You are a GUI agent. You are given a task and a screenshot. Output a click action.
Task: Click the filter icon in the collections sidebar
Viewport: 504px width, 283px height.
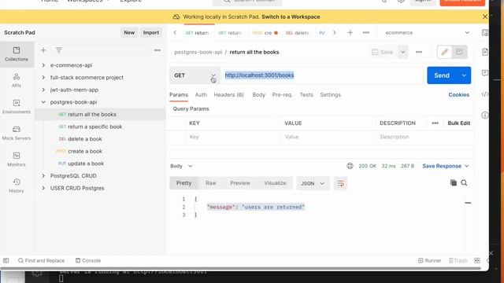(59, 50)
